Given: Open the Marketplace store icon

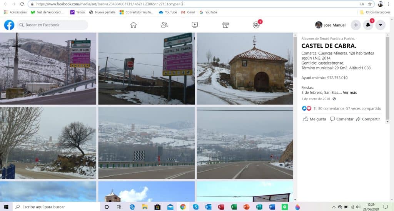Looking at the screenshot, I should [225, 25].
